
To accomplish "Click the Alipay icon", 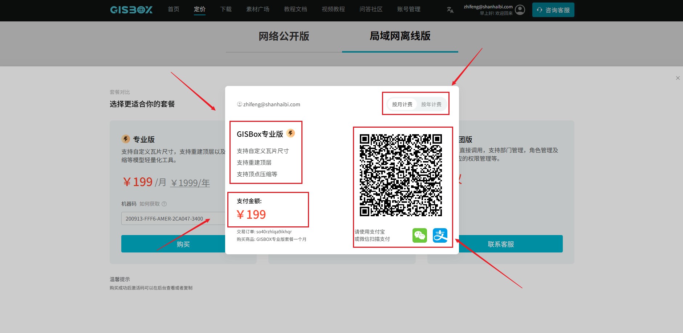I will tap(440, 235).
